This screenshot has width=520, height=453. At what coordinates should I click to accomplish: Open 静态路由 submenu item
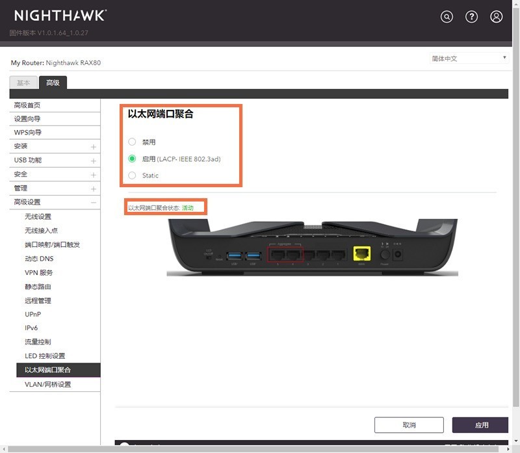tap(38, 287)
